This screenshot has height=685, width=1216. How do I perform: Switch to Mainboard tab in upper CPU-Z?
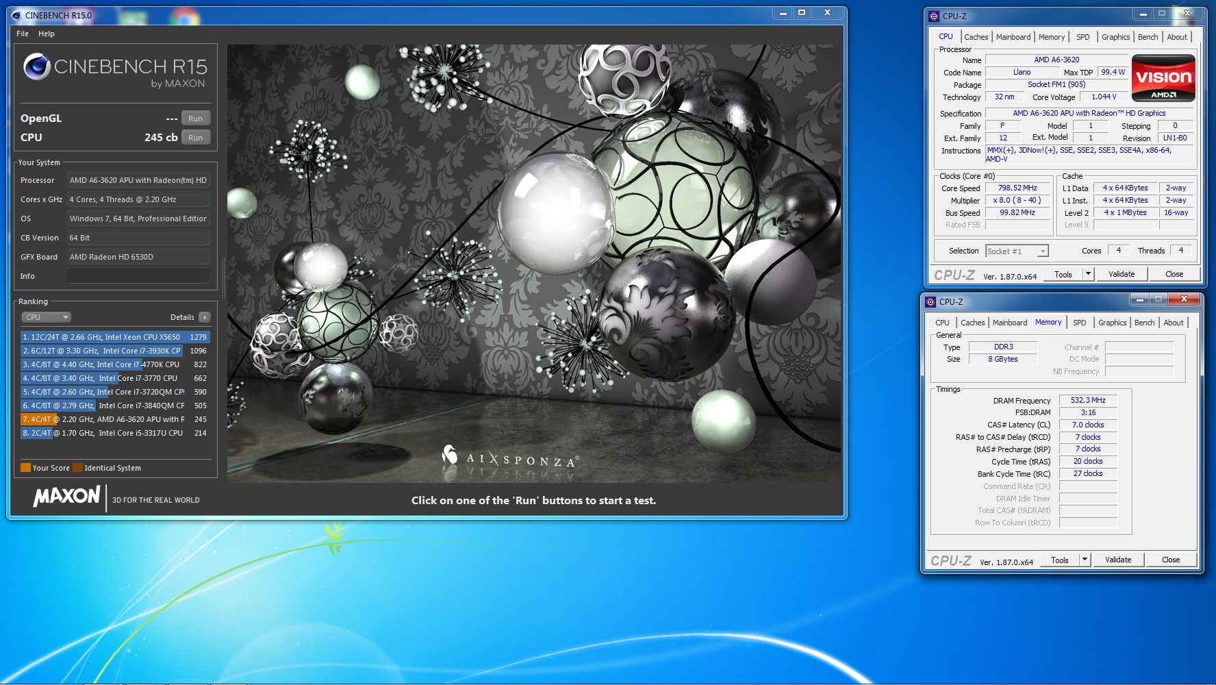[1013, 37]
